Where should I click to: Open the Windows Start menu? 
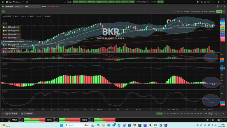(x=61, y=125)
